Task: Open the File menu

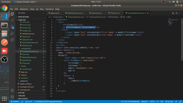Action: pyautogui.click(x=11, y=9)
